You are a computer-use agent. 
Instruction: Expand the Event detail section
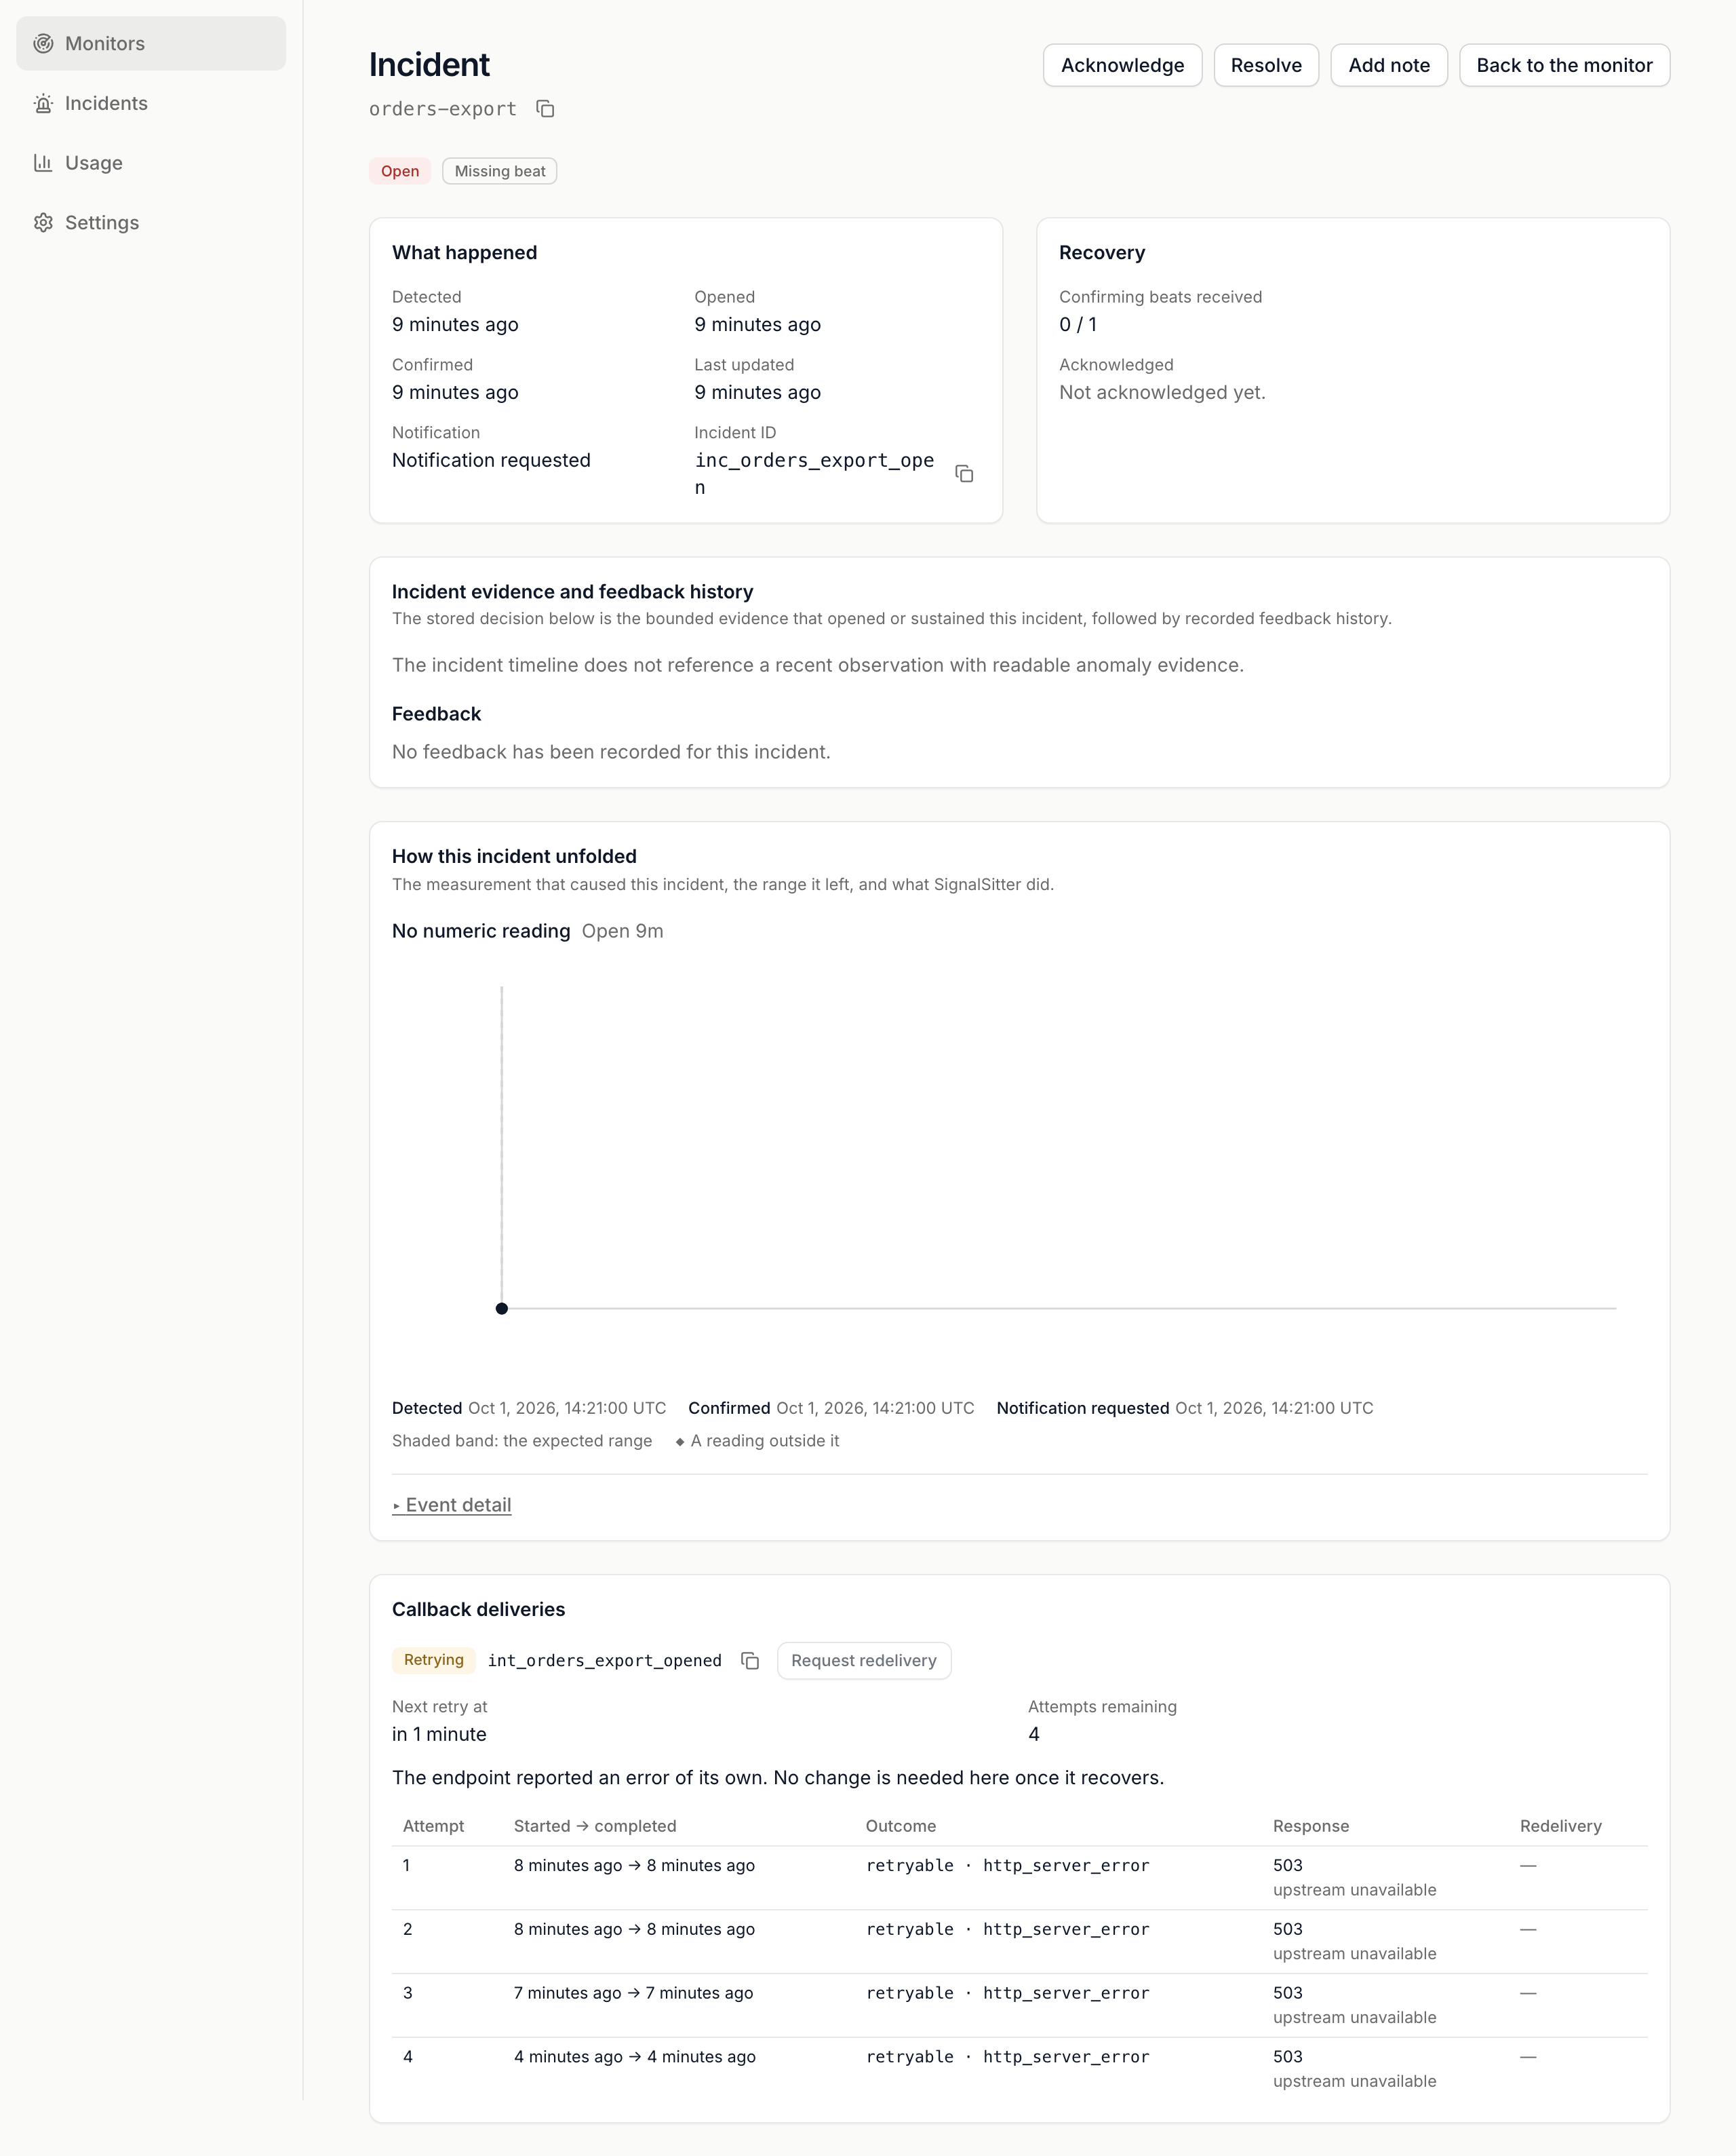click(x=452, y=1505)
